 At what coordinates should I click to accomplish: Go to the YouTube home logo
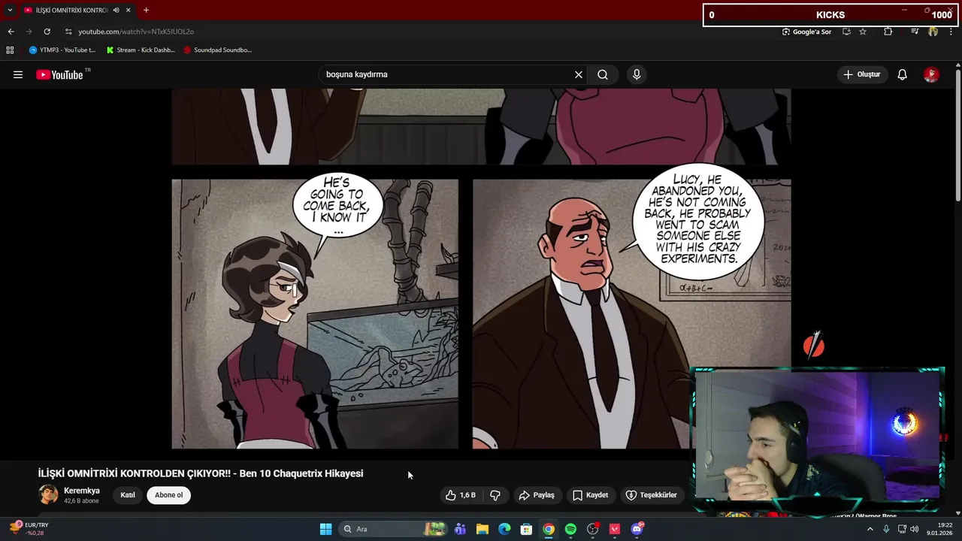click(59, 74)
